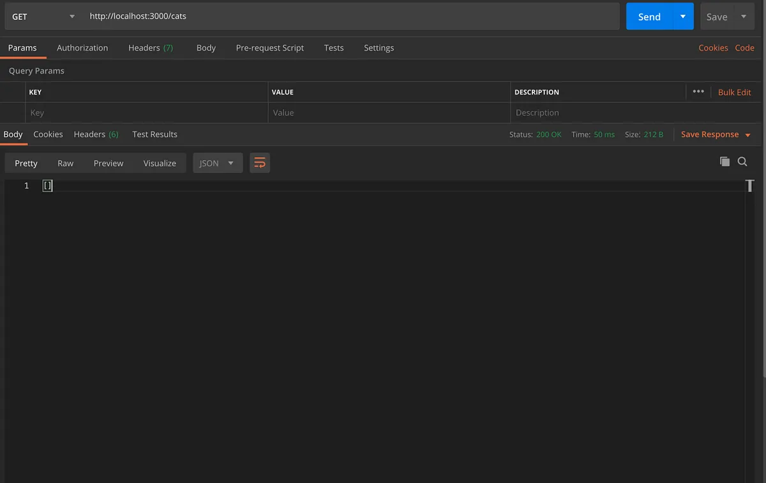766x483 pixels.
Task: Open the Cookies link beside Code
Action: [713, 48]
